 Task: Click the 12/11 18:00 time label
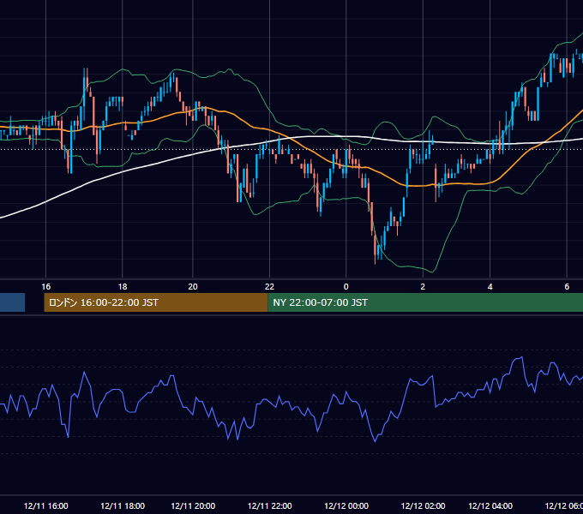123,505
